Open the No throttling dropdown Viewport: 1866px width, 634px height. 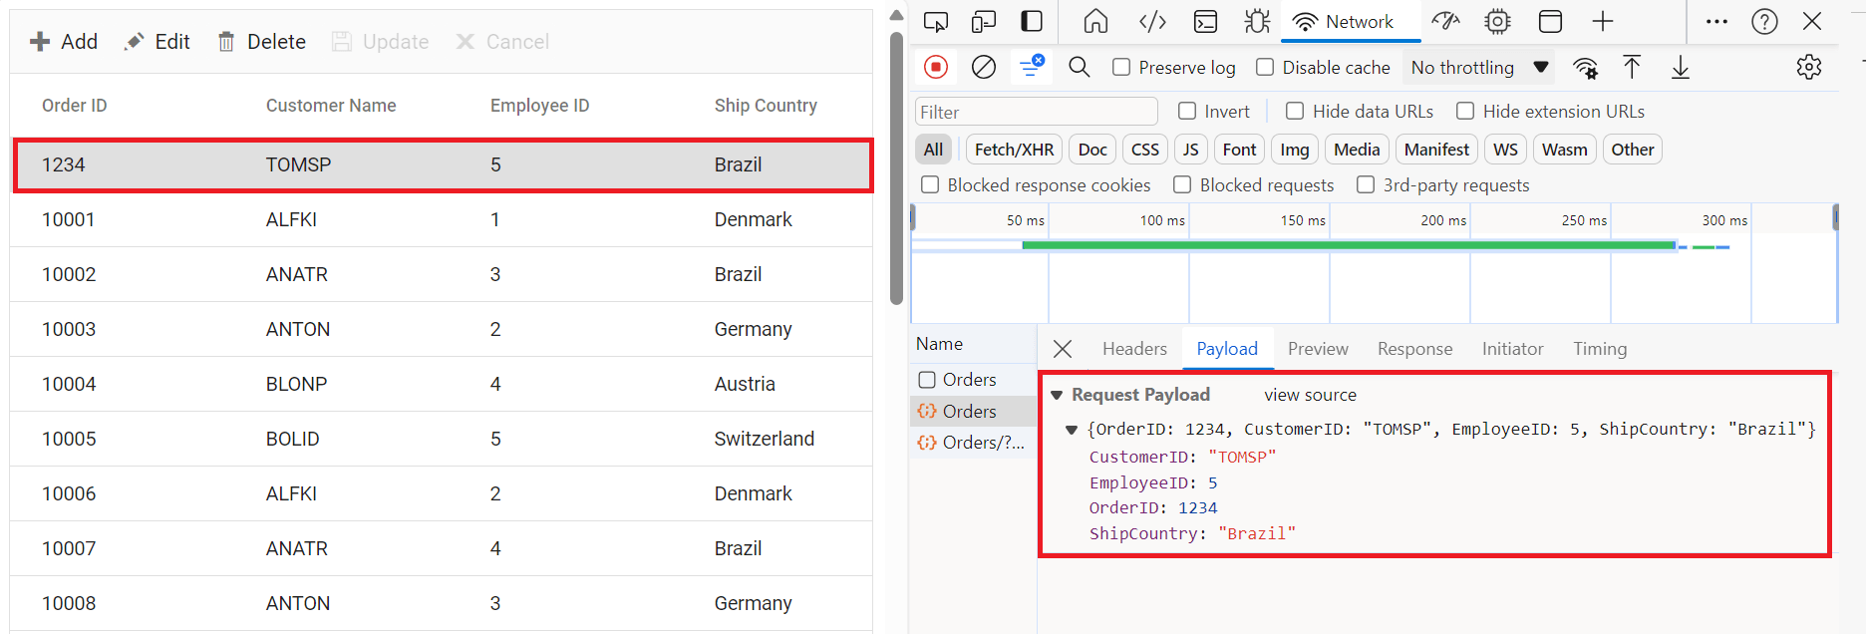(x=1479, y=67)
